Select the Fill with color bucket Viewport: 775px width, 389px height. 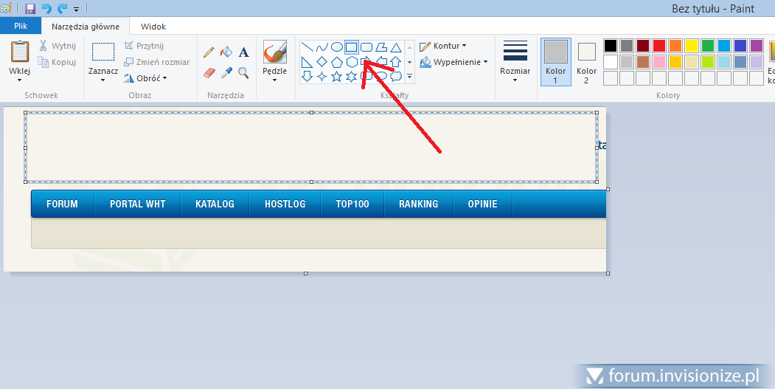click(226, 52)
